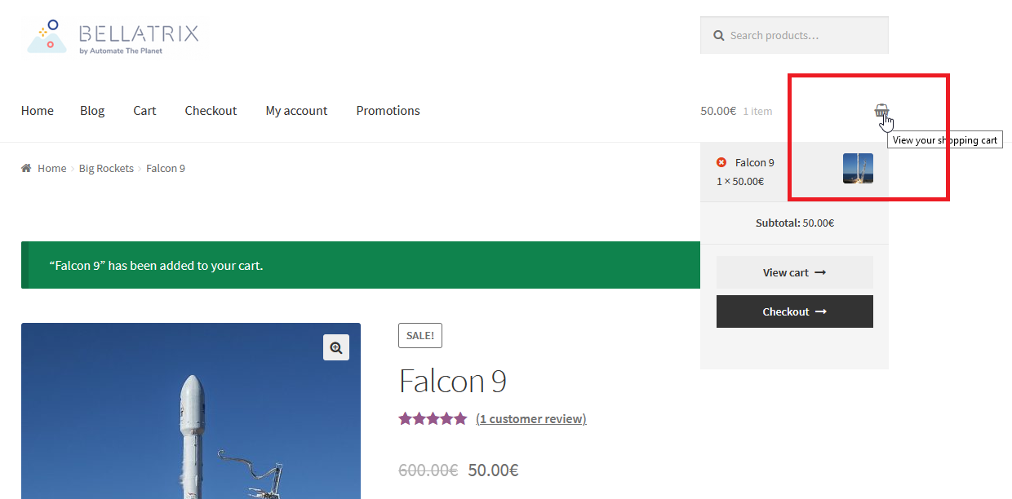The height and width of the screenshot is (499, 1012).
Task: Click the 50.00€ cart total text
Action: pos(717,110)
